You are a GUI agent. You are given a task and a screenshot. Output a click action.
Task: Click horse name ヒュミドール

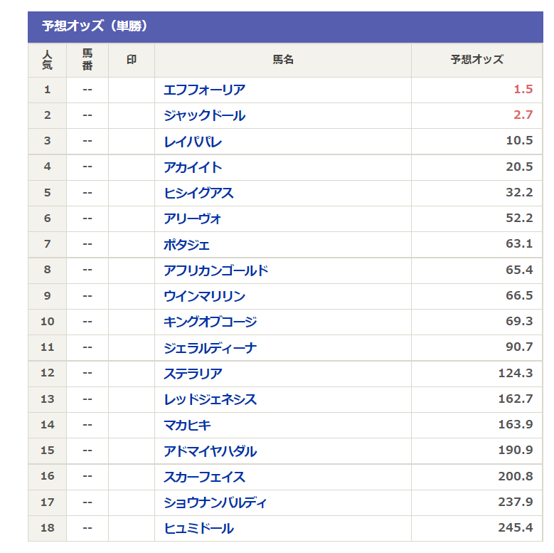coord(198,528)
